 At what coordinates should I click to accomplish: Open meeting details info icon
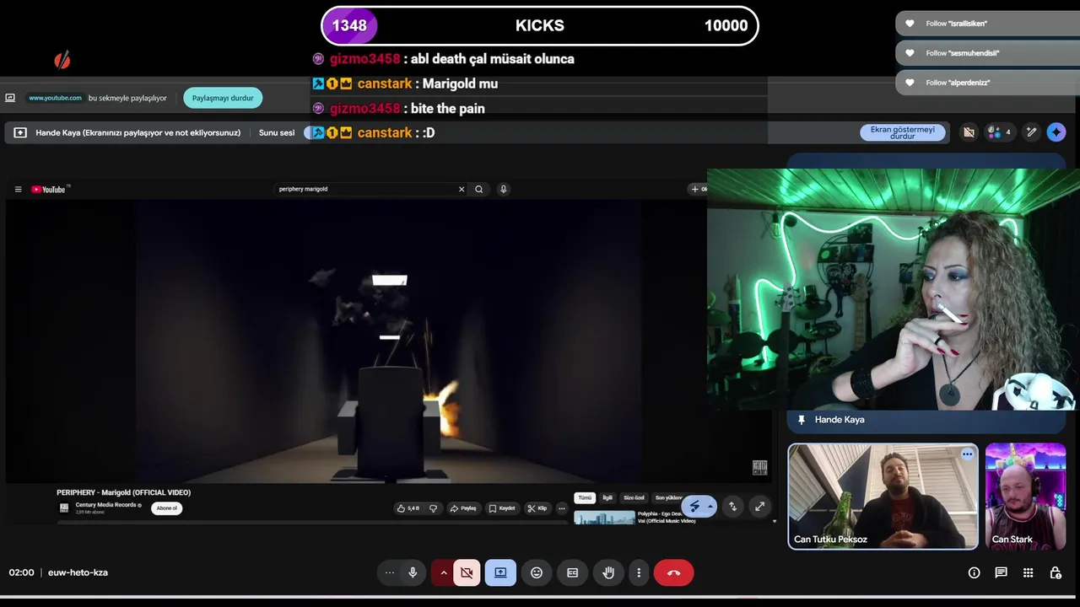coord(974,572)
